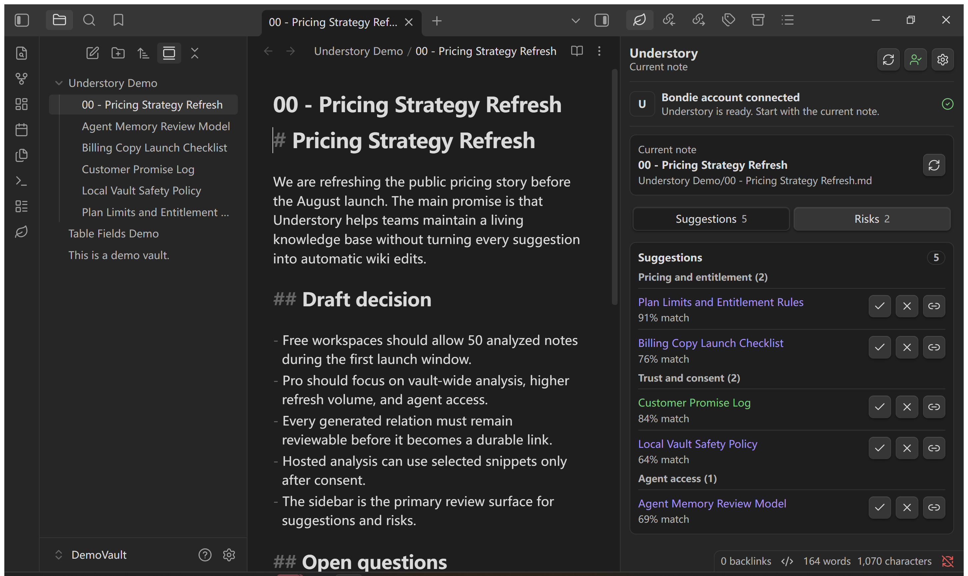Viewport: 968px width, 576px height.
Task: Navigate back in note history
Action: coord(268,51)
